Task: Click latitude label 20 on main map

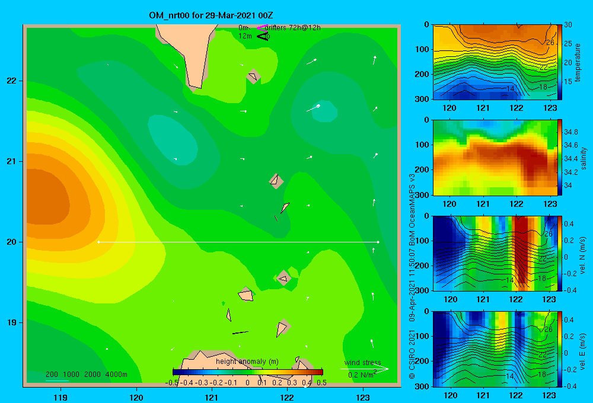Action: [x=12, y=242]
